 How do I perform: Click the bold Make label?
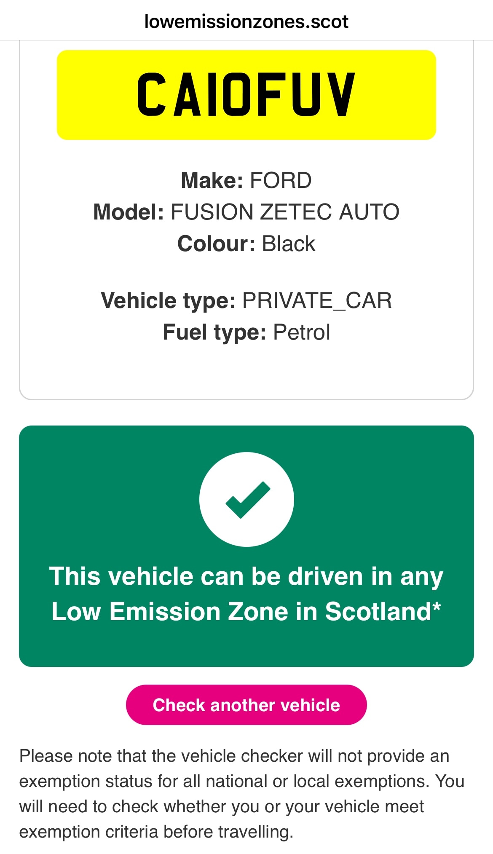coord(212,180)
